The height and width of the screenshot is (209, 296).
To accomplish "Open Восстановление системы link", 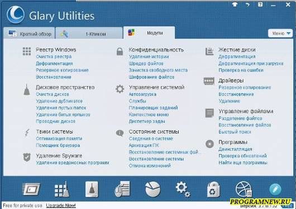I will pyautogui.click(x=156, y=159).
